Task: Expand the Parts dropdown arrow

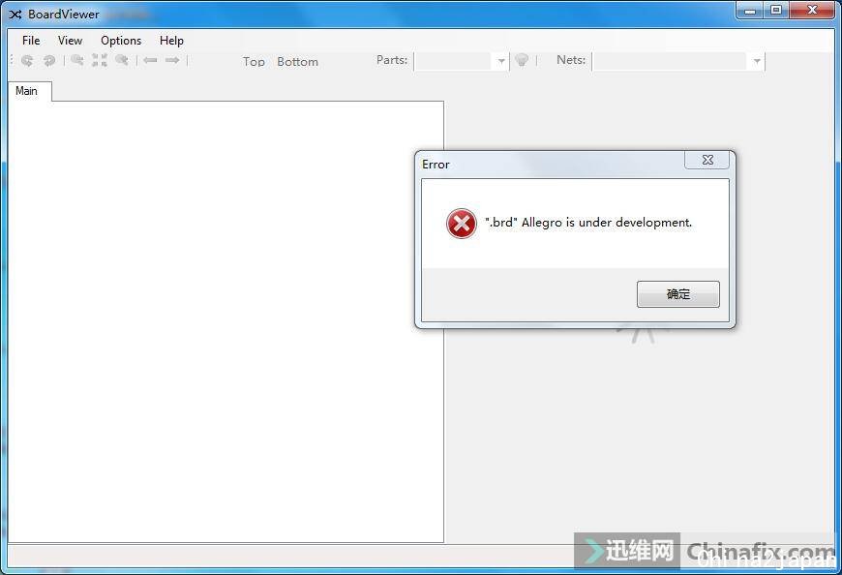Action: (x=501, y=61)
